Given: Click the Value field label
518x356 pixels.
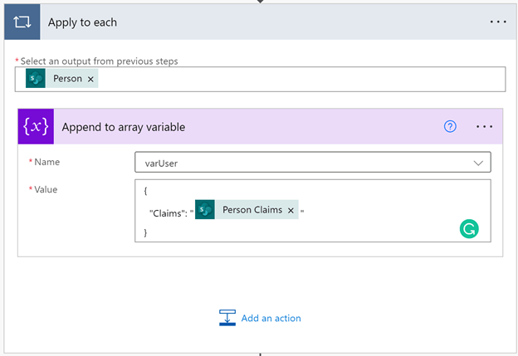Looking at the screenshot, I should pyautogui.click(x=46, y=189).
